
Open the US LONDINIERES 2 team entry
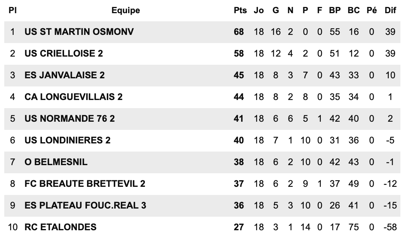[x=68, y=141]
